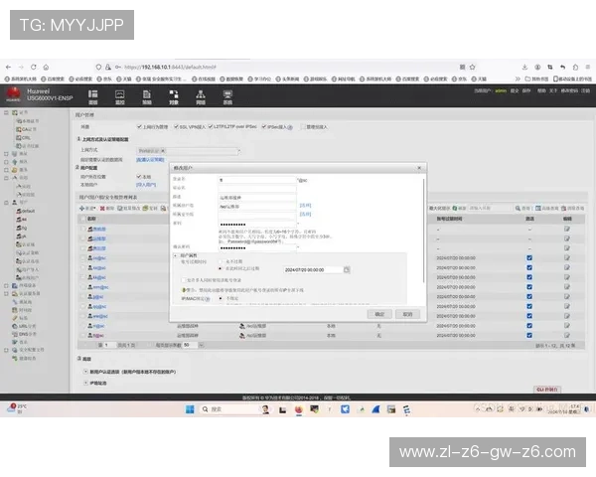Switch to the Dashboard (面板) top tab

[x=93, y=97]
